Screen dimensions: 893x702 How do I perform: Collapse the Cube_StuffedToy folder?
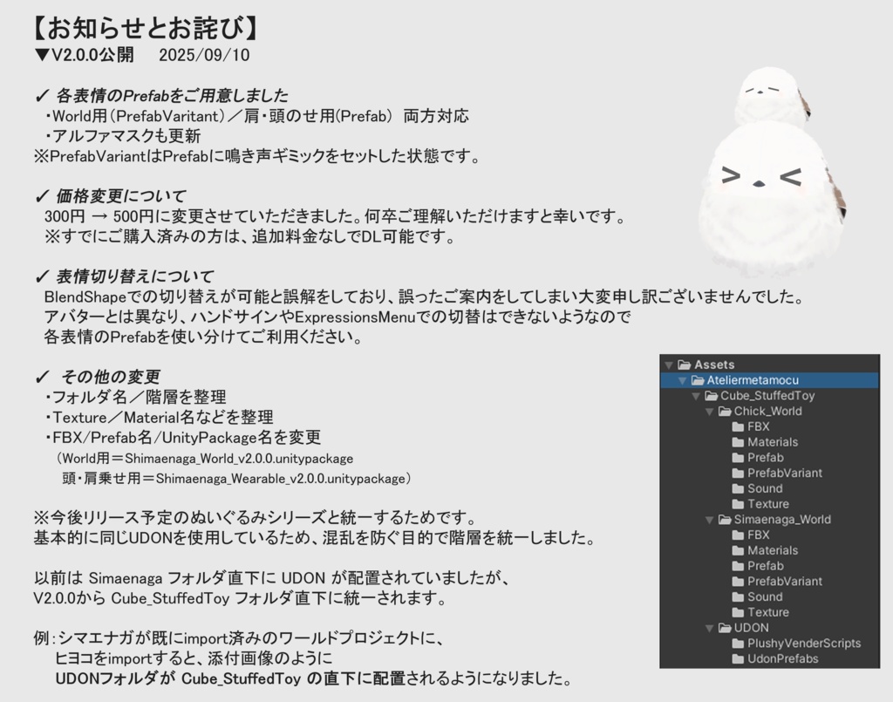coord(696,396)
